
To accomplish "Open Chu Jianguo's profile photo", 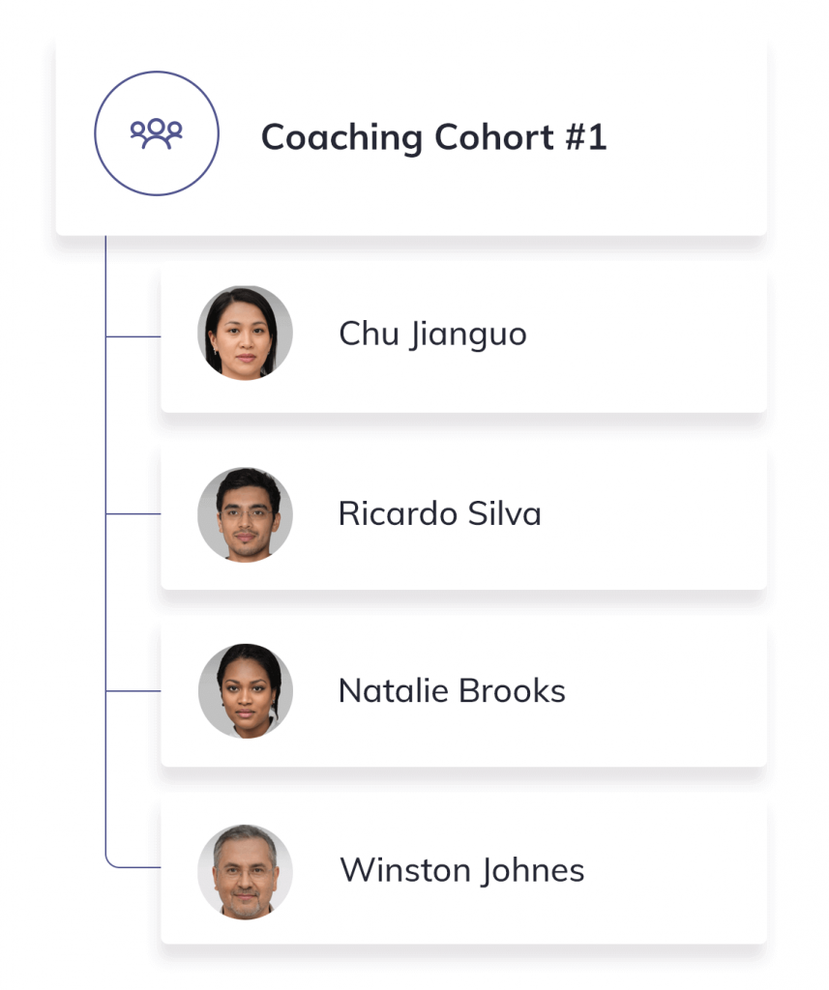I will [245, 333].
